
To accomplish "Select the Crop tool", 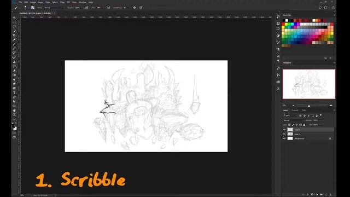I will pyautogui.click(x=14, y=35).
